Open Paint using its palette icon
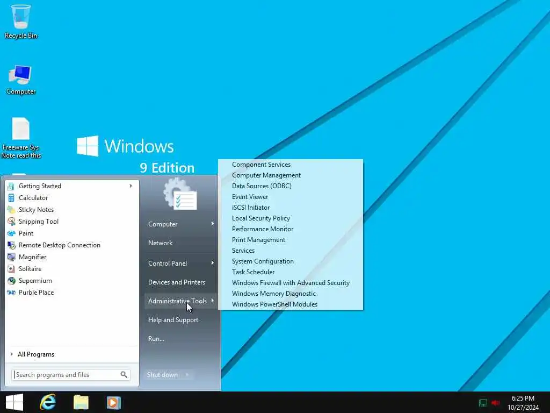The image size is (550, 413). pos(11,233)
